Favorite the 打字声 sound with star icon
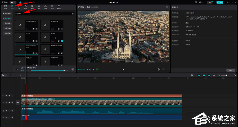 33,41
